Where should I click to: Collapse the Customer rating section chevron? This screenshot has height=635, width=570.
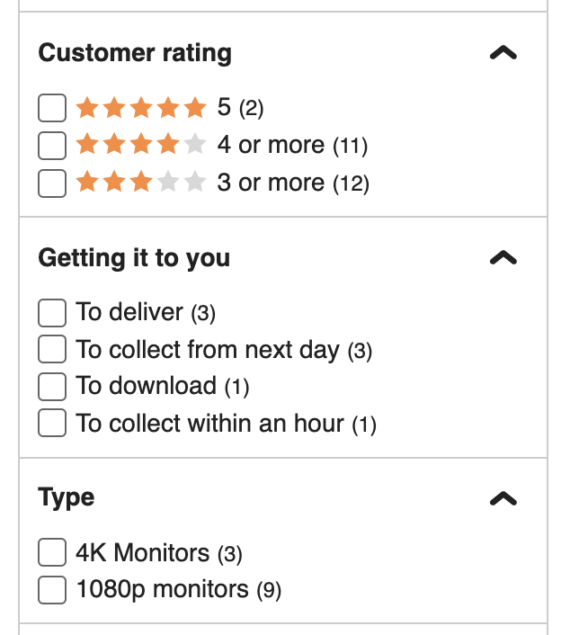pos(503,53)
